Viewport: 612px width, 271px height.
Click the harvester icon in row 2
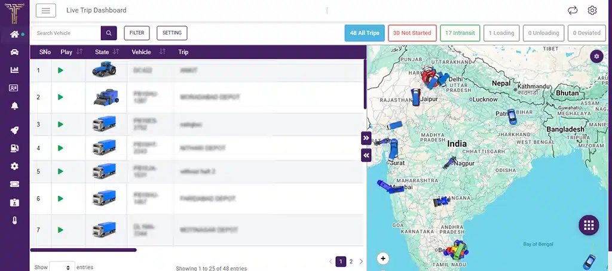(106, 97)
